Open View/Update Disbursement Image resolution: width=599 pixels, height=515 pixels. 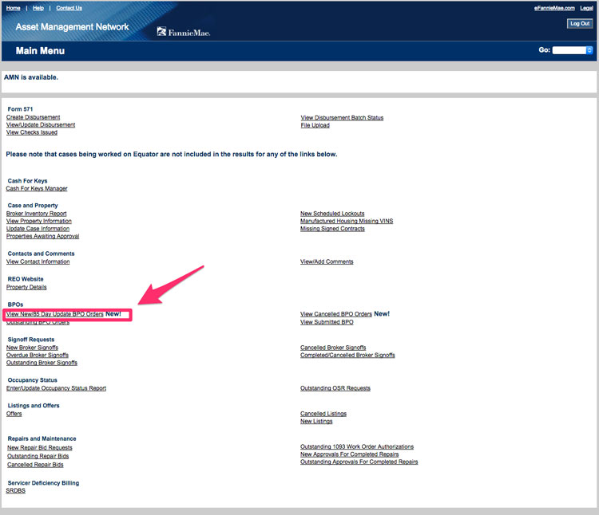[x=41, y=125]
